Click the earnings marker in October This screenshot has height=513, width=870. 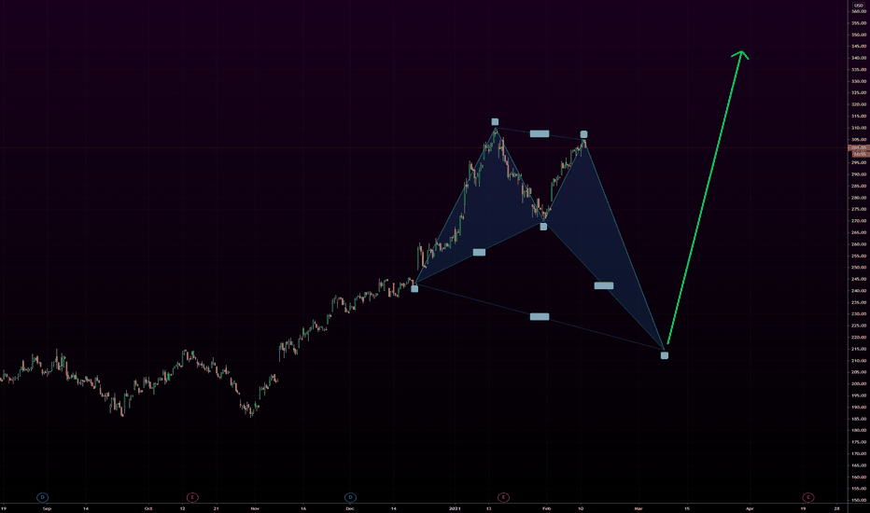point(192,497)
